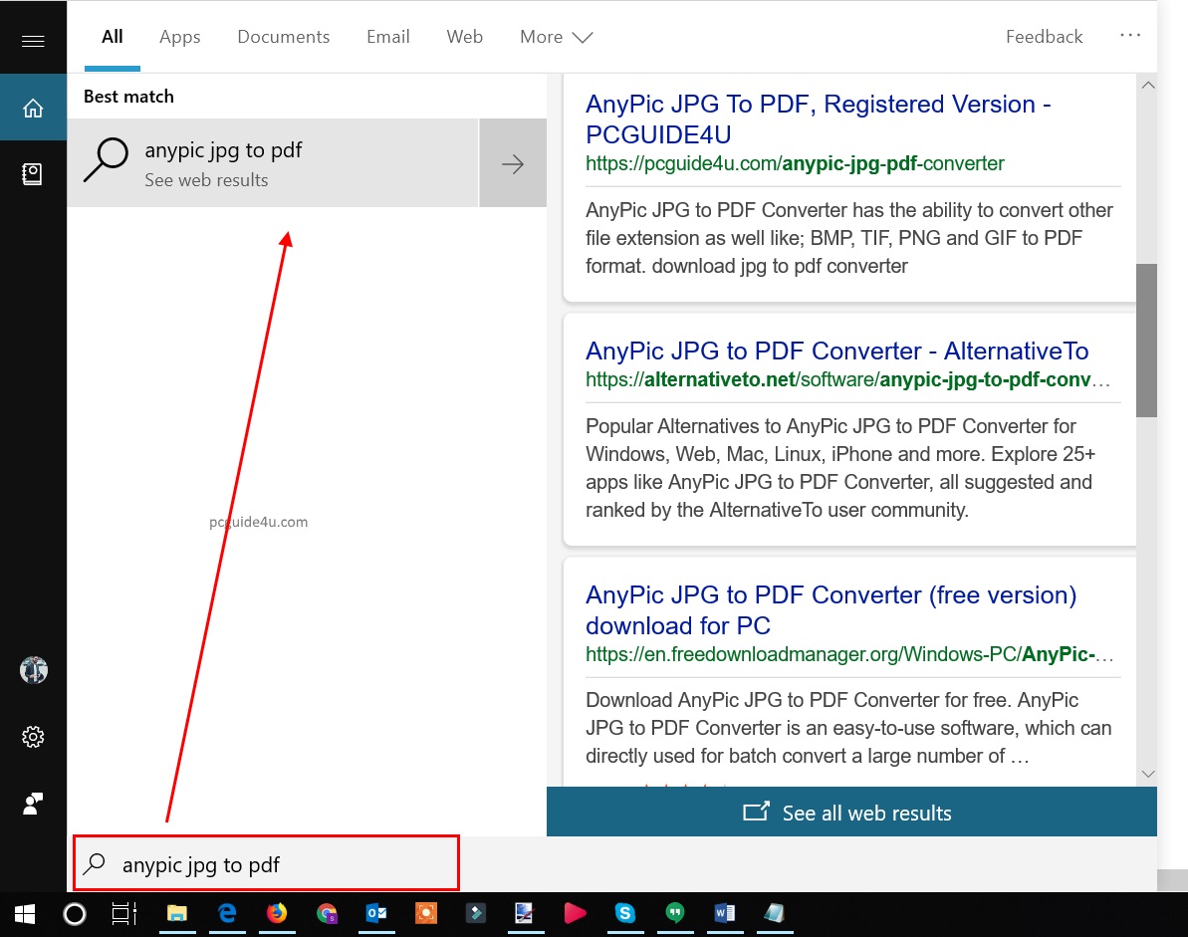Open the Notebook icon in sidebar

click(x=33, y=174)
